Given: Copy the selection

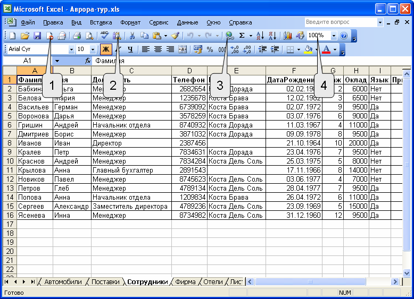Looking at the screenshot, I should coord(144,36).
